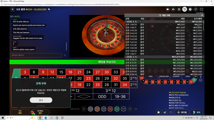Bet on racetrack number 0
This screenshot has width=214, height=120.
point(194,80)
